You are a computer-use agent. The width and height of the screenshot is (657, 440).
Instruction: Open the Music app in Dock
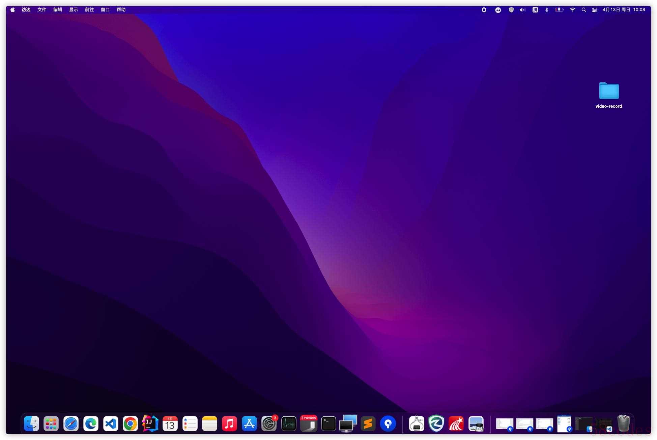tap(229, 424)
